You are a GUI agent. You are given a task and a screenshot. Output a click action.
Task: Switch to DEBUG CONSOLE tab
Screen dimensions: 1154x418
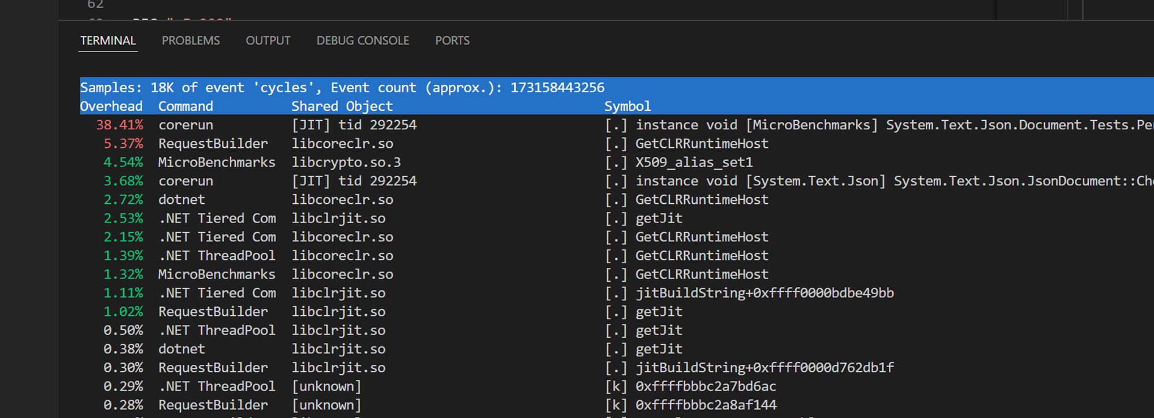[x=363, y=40]
